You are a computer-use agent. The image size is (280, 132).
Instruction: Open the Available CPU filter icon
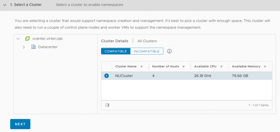(x=221, y=67)
